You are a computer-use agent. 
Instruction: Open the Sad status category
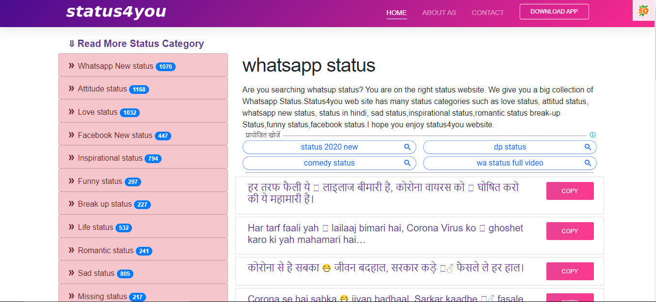tap(143, 272)
